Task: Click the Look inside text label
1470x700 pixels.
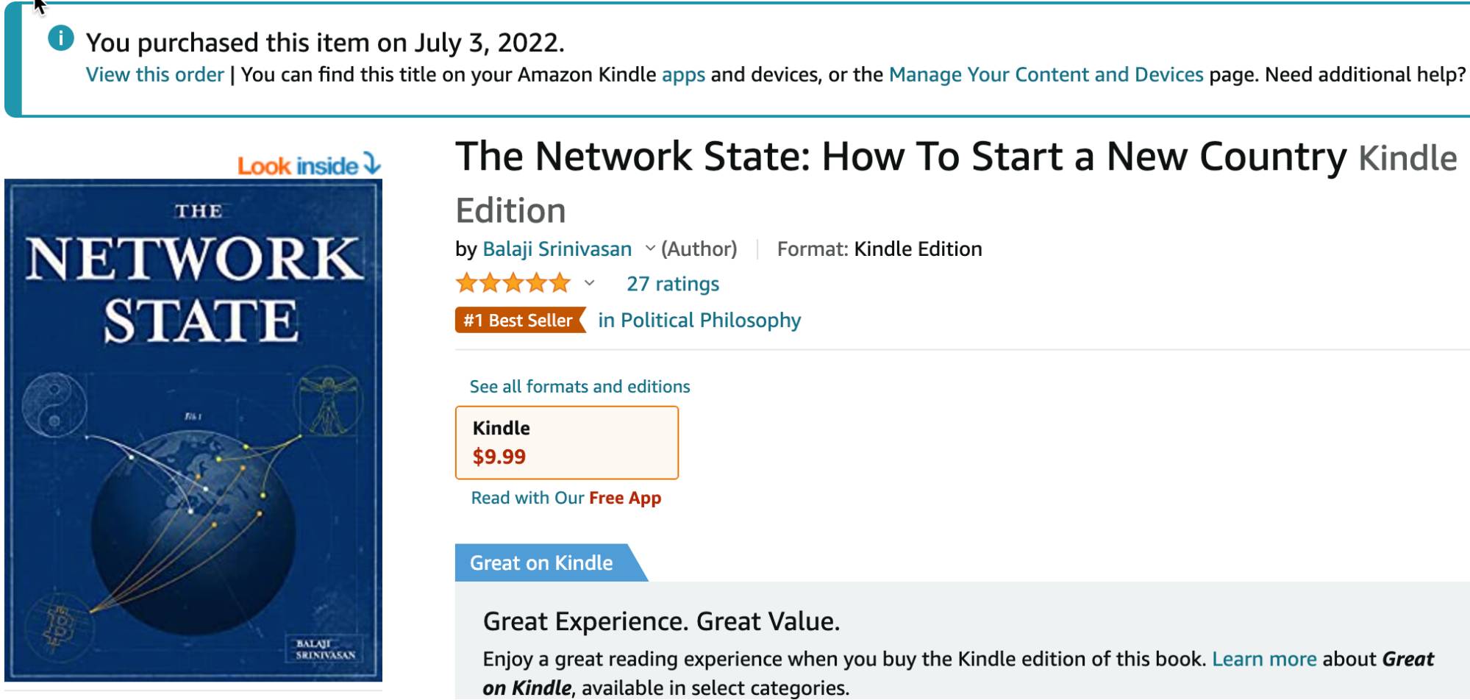Action: [x=297, y=166]
